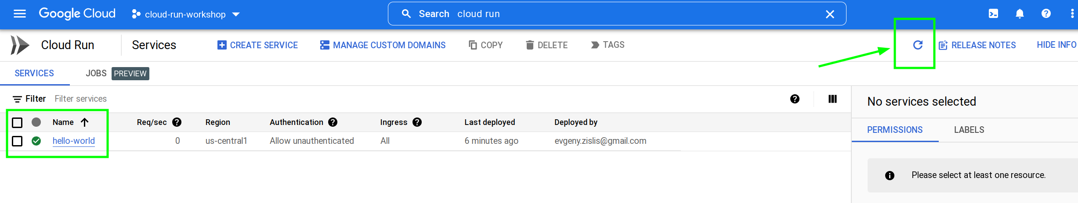Switch to the Labels tab
The height and width of the screenshot is (203, 1078).
tap(969, 130)
